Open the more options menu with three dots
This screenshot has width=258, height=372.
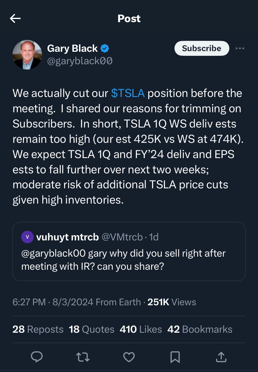(240, 48)
